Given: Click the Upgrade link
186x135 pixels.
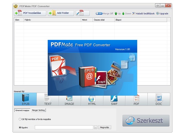Looking at the screenshot, I should [162, 14].
